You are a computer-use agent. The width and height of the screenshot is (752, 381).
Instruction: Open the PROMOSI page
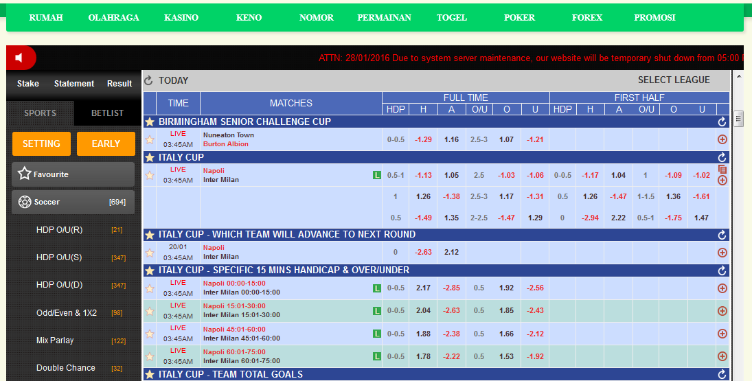(654, 18)
